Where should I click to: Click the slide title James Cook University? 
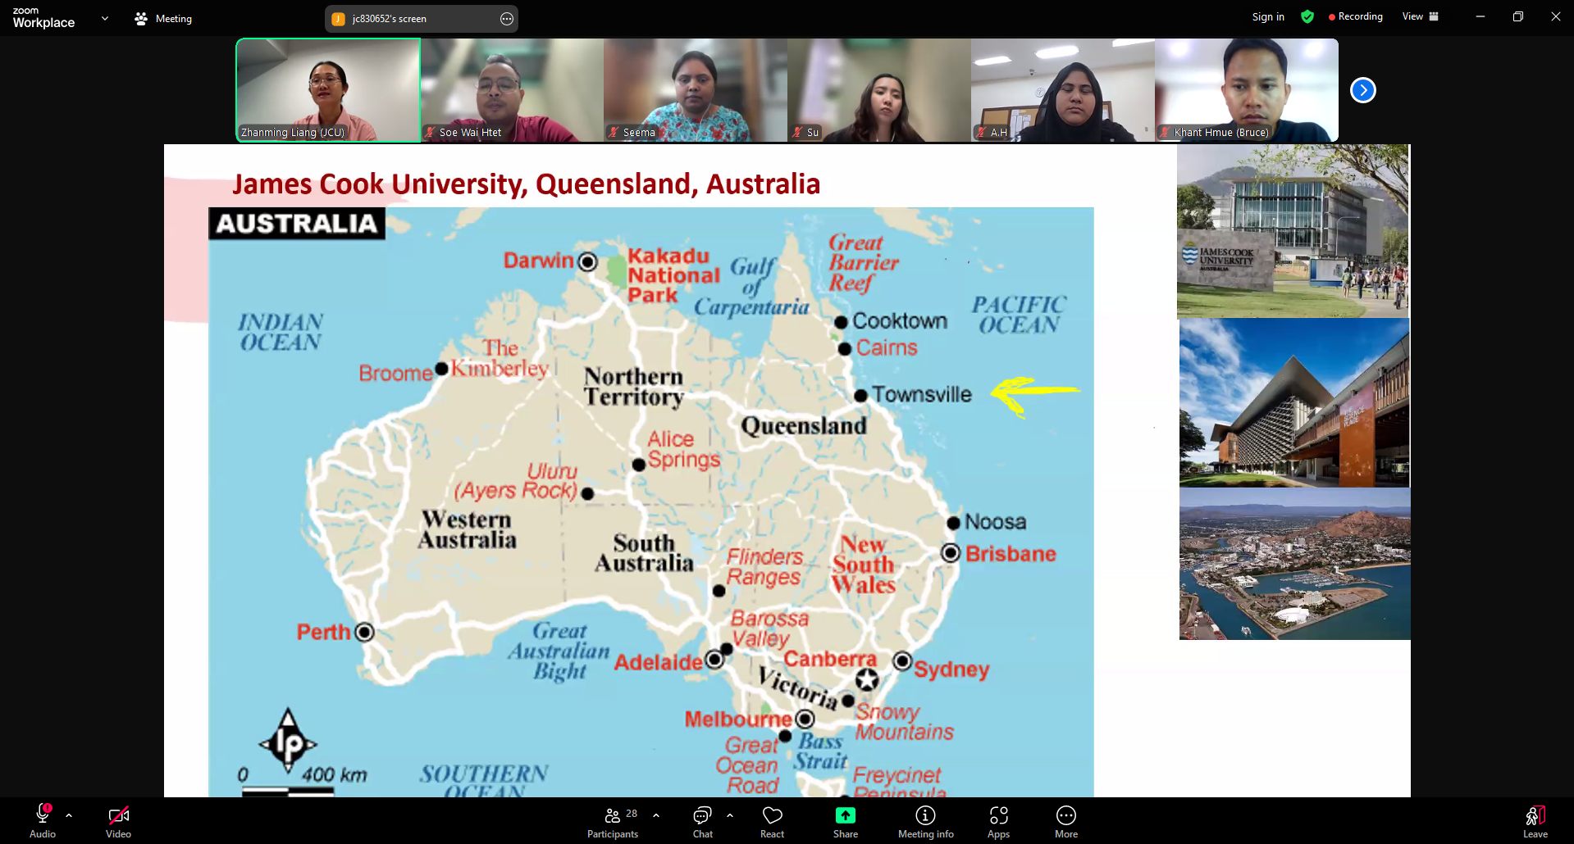coord(526,184)
